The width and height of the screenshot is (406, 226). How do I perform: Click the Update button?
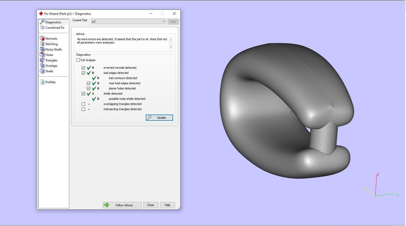tap(159, 118)
